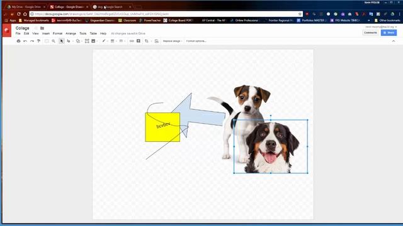Activate the Crop image tool

(147, 41)
